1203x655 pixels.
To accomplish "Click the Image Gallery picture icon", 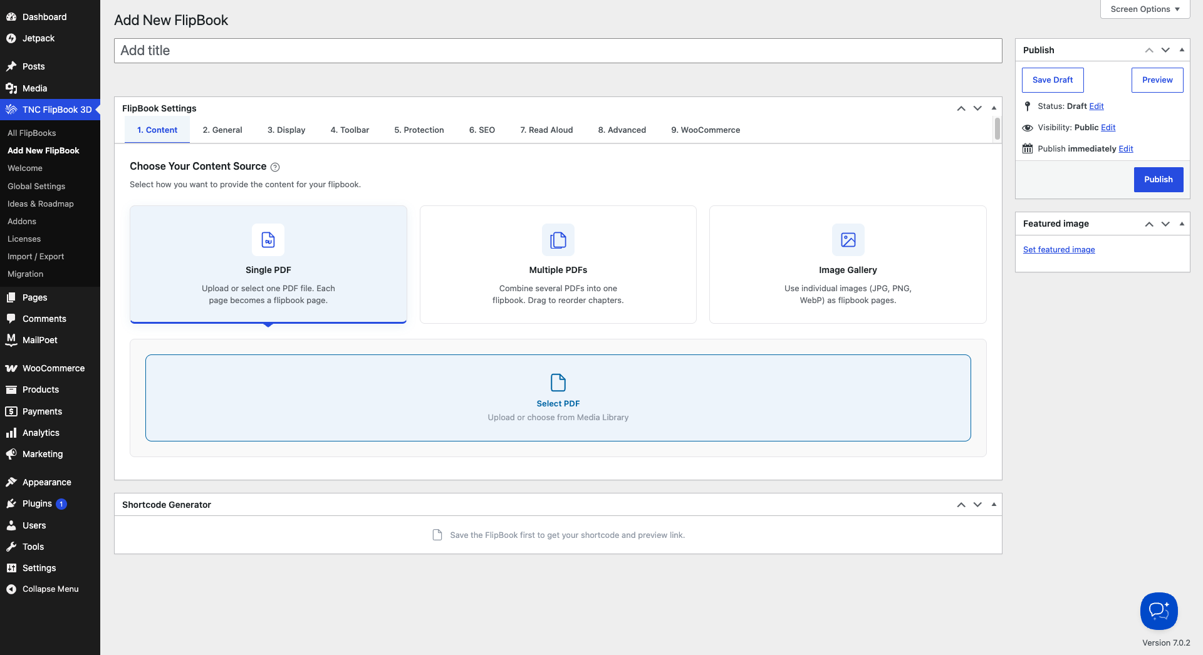I will click(x=848, y=240).
